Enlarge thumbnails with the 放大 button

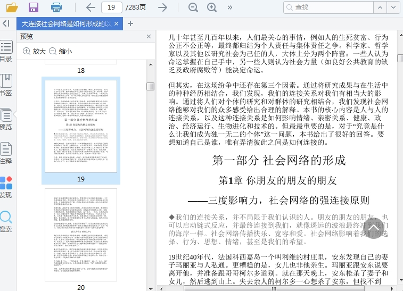[34, 52]
